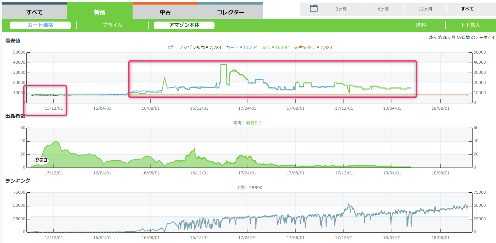
Task: Toggle 送料 shipping inclusion
Action: coord(421,25)
